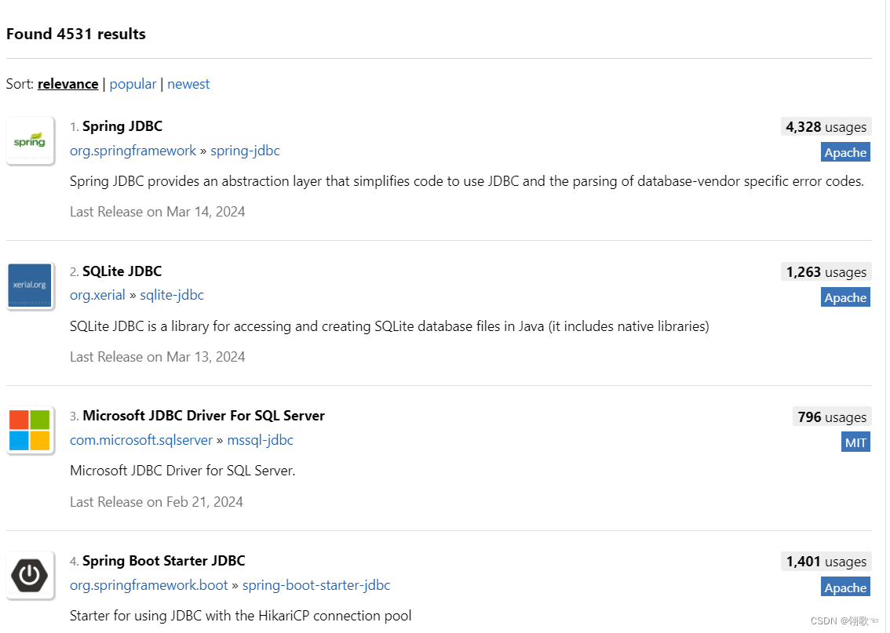Viewport: 890px width, 633px height.
Task: Open sqlite-jdbc artifact link
Action: (x=172, y=295)
